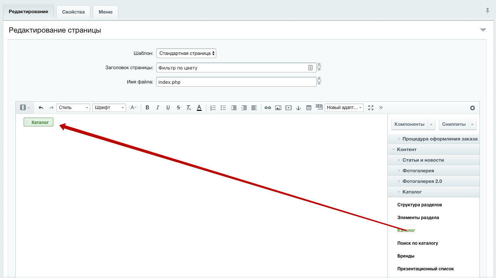Click the Компоненты button
The width and height of the screenshot is (496, 278).
[409, 124]
